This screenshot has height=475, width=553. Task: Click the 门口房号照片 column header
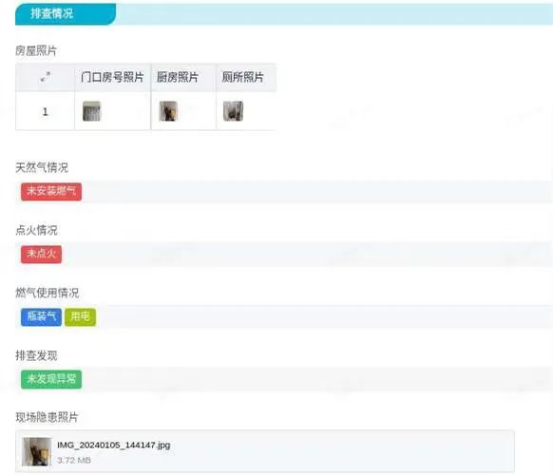click(112, 77)
